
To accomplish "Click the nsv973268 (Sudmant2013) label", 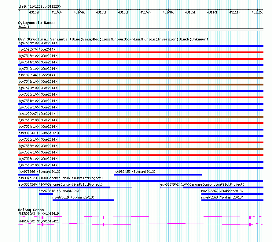I will click(x=222, y=197).
